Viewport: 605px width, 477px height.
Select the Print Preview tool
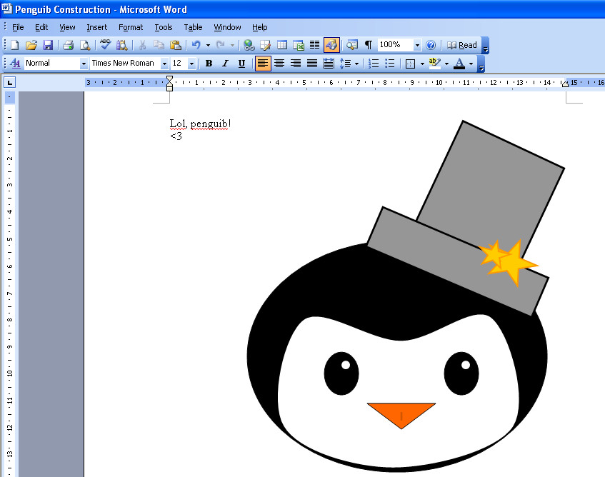(85, 44)
